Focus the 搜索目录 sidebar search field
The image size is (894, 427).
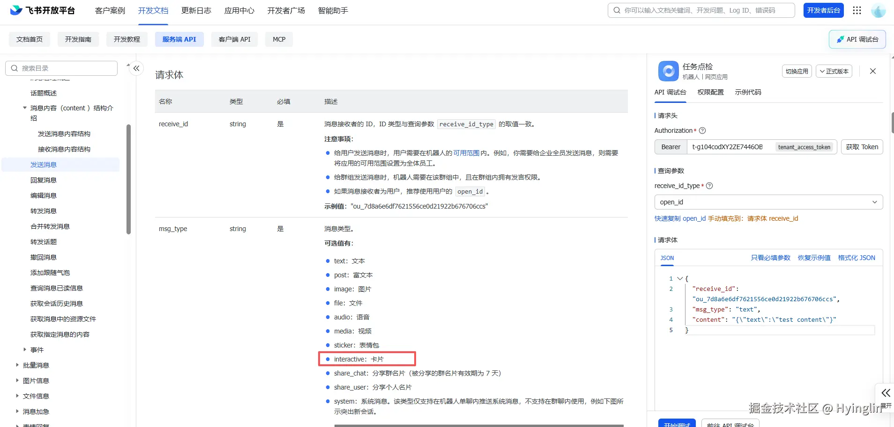tap(61, 68)
